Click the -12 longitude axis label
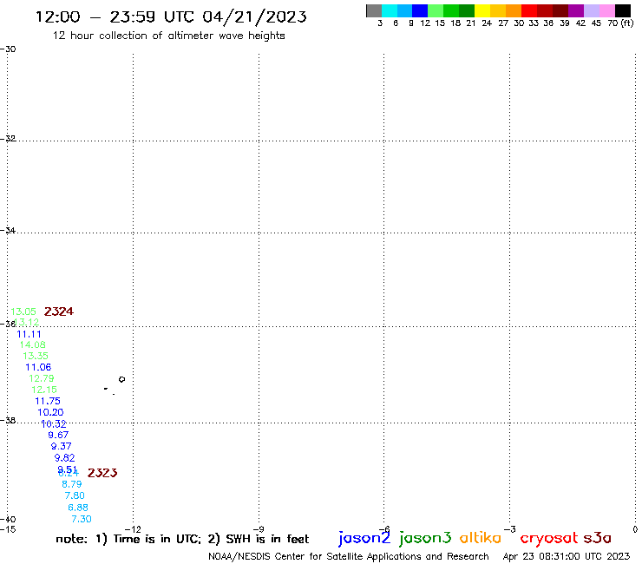 133,529
